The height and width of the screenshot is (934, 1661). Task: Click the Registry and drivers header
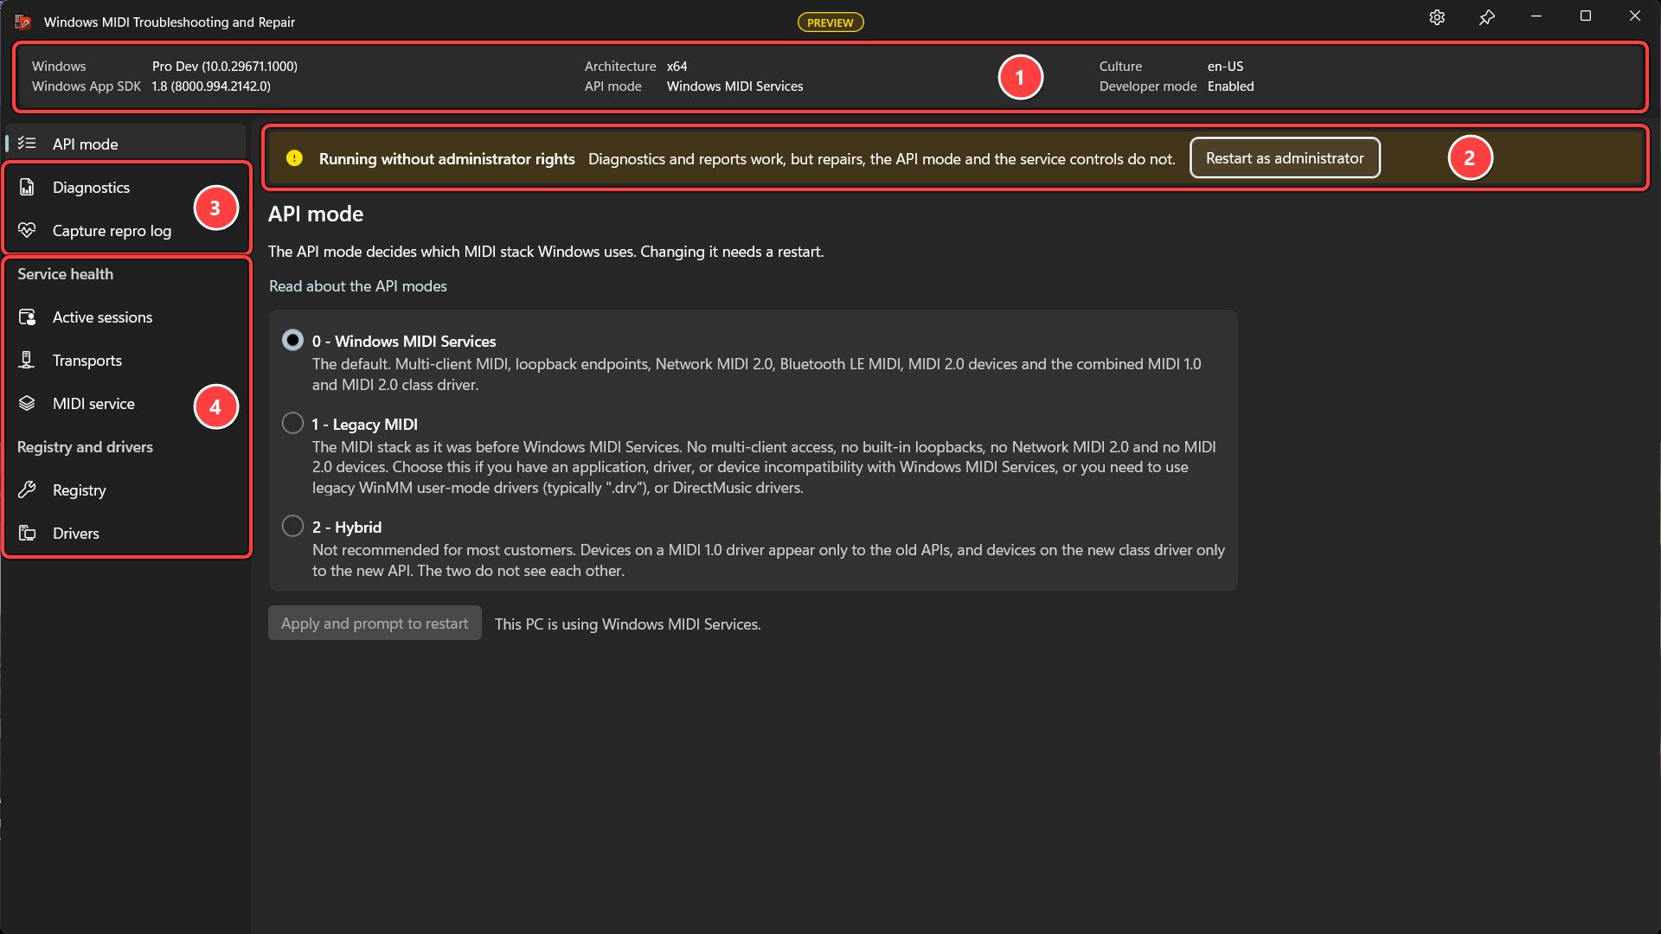(x=85, y=447)
